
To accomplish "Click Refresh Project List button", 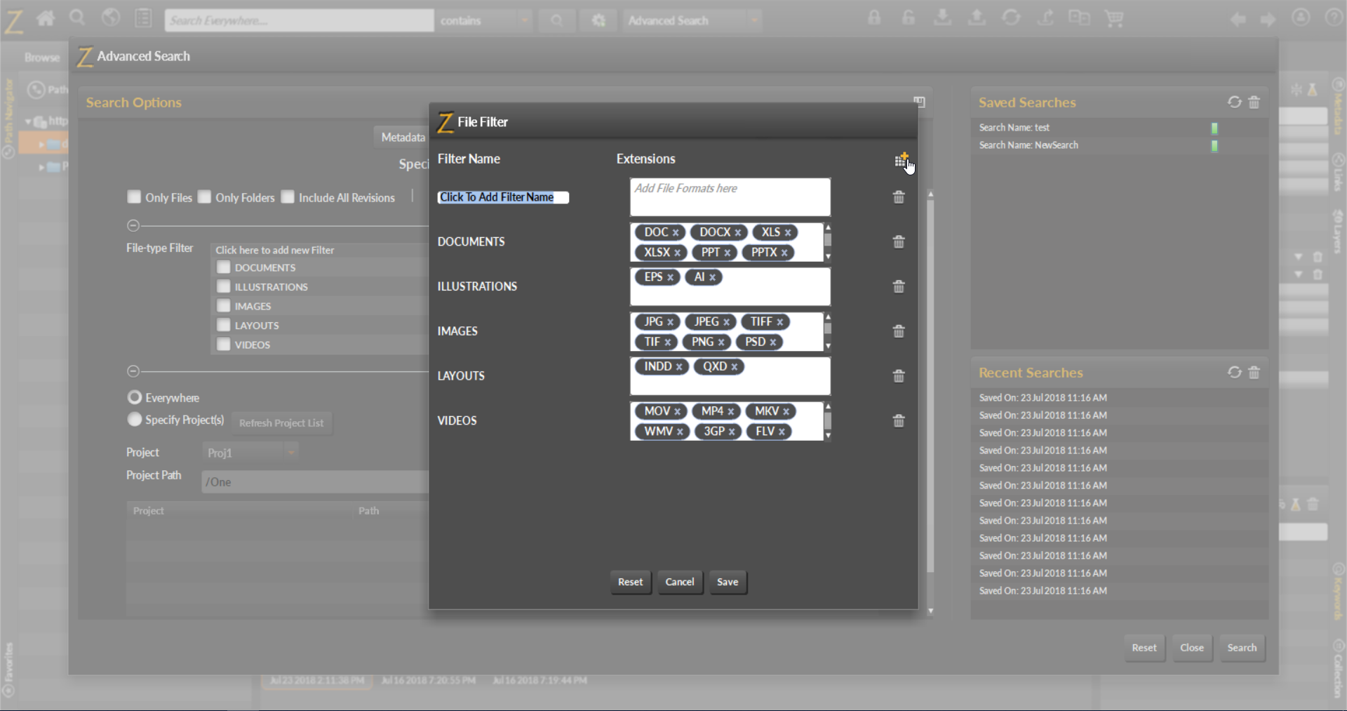I will 281,423.
